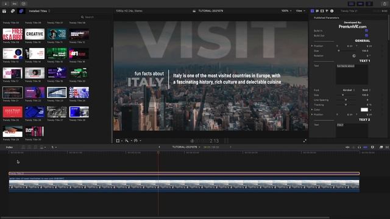Open the Libraries sidebar icon

[4, 11]
